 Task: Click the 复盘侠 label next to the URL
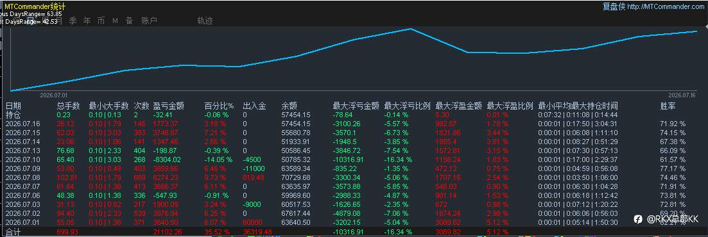tap(614, 6)
